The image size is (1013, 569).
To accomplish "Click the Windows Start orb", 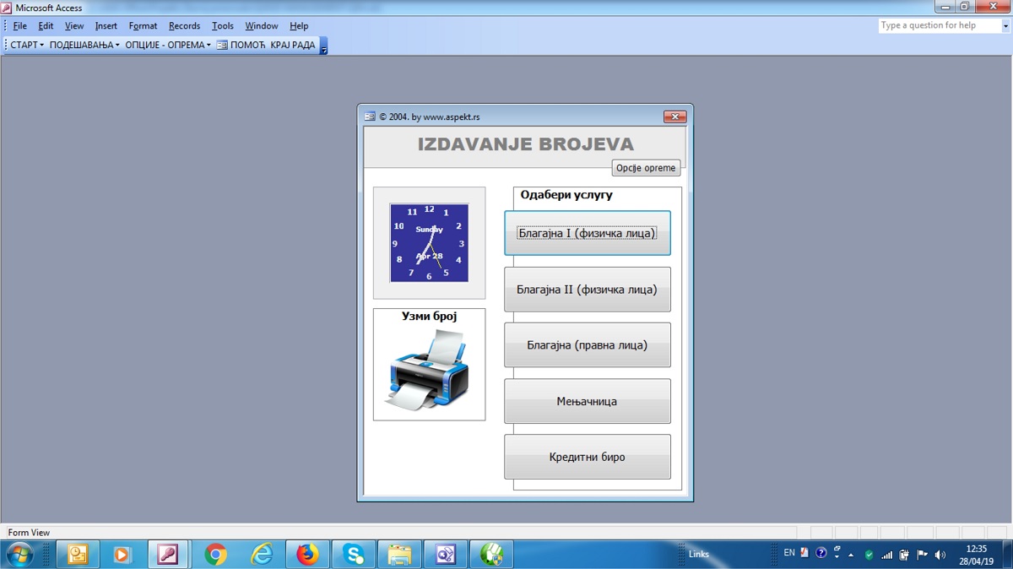I will pos(19,555).
